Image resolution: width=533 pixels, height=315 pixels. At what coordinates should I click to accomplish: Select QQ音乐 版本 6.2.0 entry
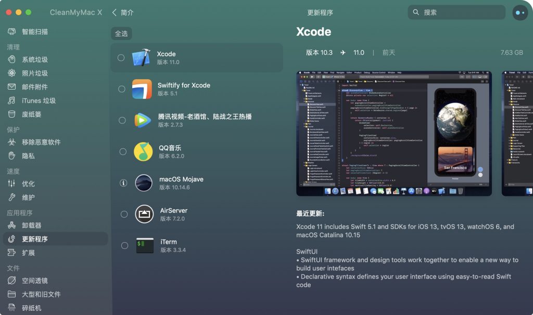pyautogui.click(x=172, y=152)
